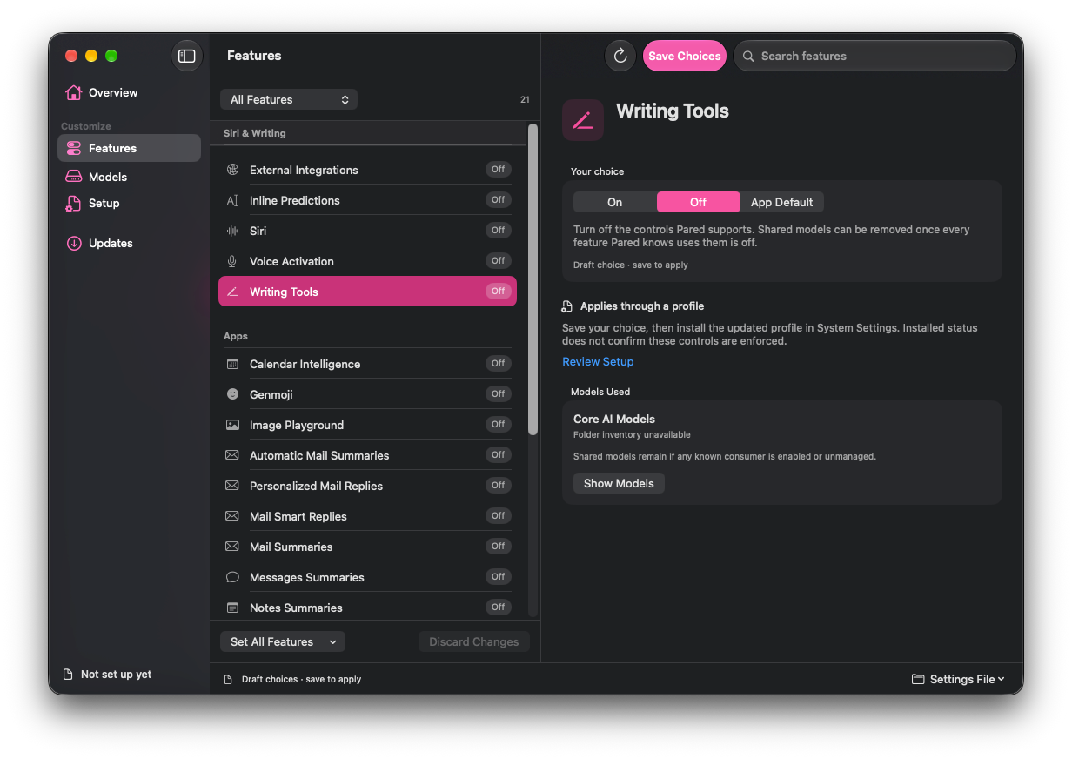Click the magnifier icon in search field
The height and width of the screenshot is (759, 1072).
(x=748, y=56)
